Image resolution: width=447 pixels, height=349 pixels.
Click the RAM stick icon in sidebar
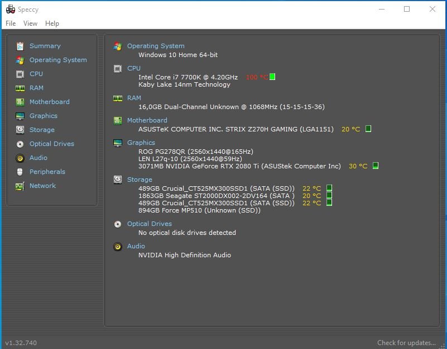point(20,88)
